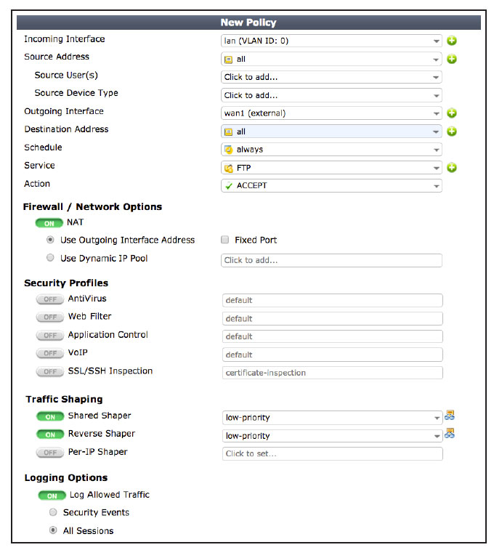494x558 pixels.
Task: Enable Web Filter toggle
Action: point(50,317)
